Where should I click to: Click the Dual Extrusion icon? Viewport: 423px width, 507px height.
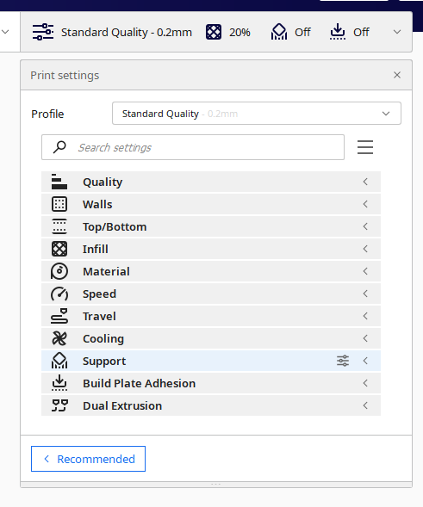tap(59, 405)
